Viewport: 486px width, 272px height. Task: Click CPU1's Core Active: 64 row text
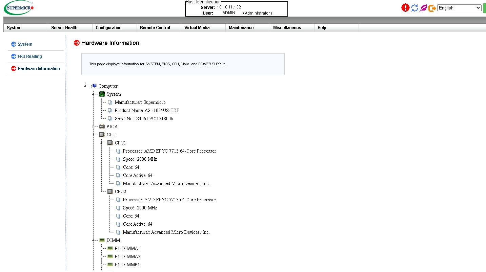click(x=138, y=175)
